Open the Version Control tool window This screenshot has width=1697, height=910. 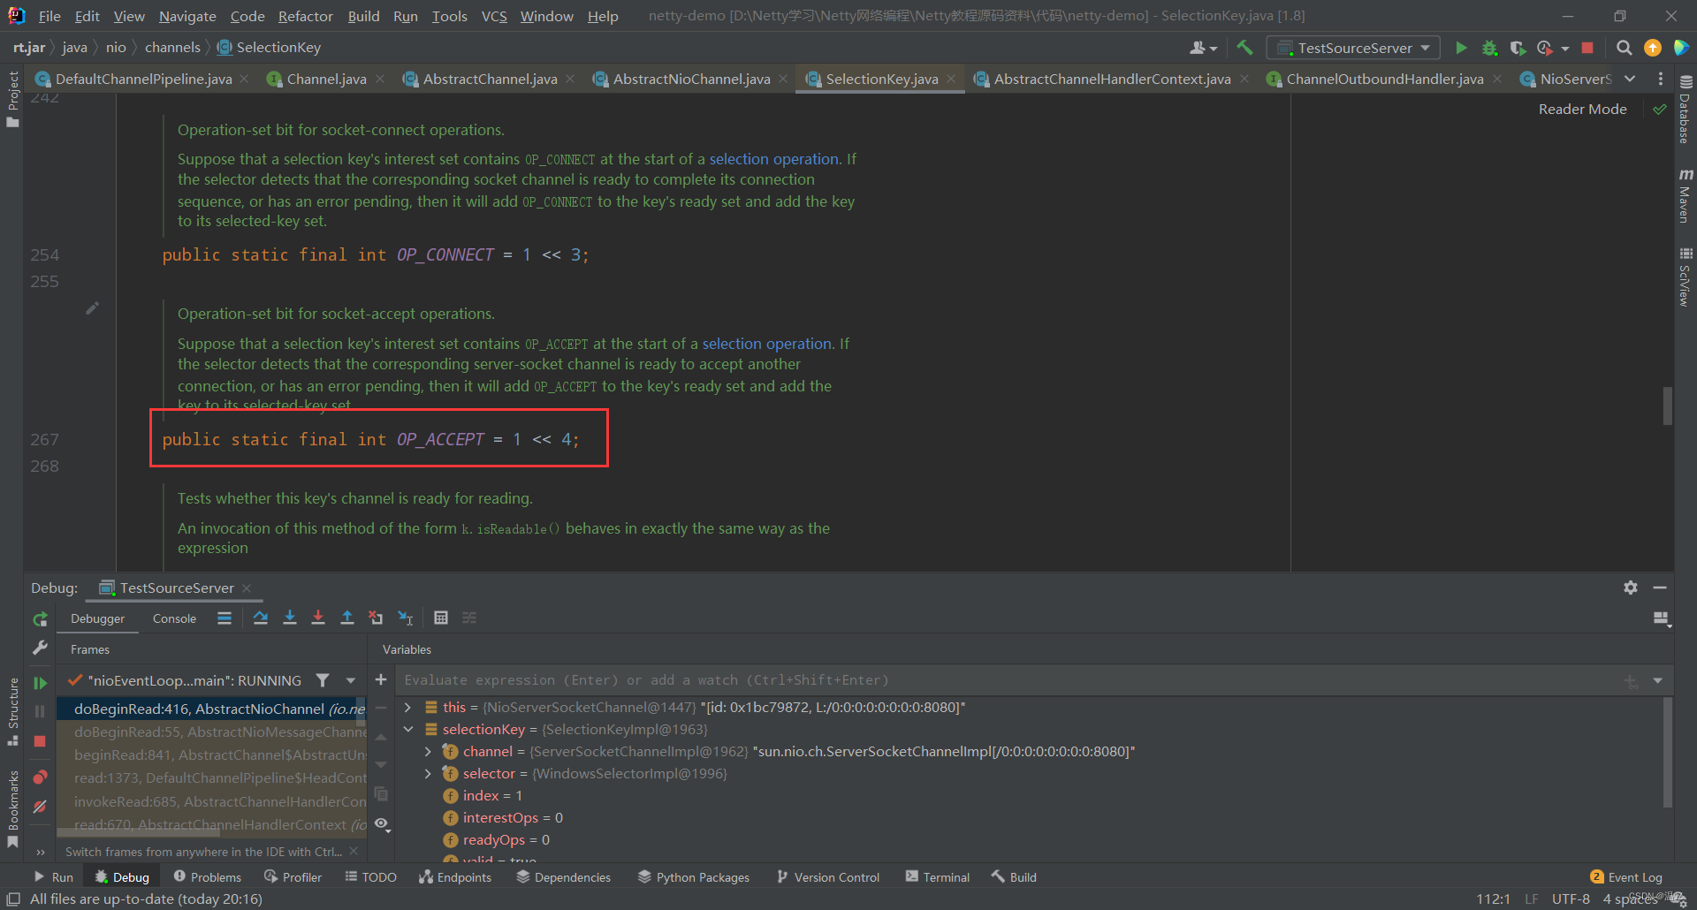click(828, 876)
